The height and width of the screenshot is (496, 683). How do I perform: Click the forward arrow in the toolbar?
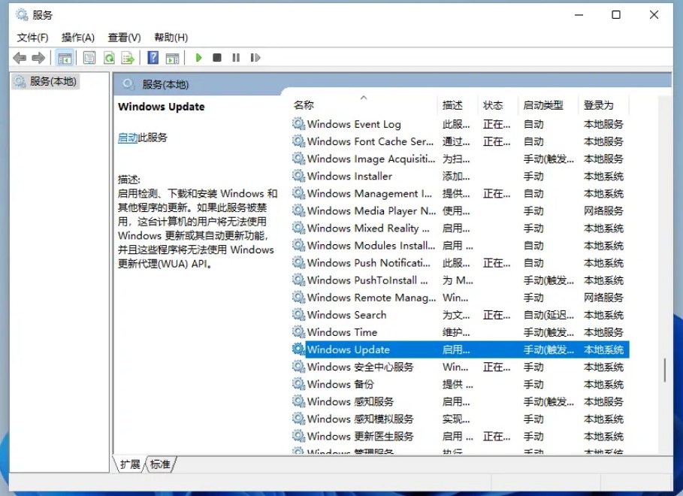click(38, 58)
